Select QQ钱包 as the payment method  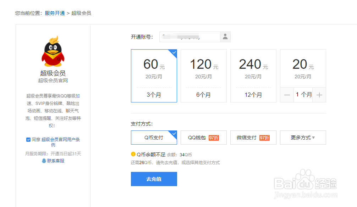click(203, 137)
